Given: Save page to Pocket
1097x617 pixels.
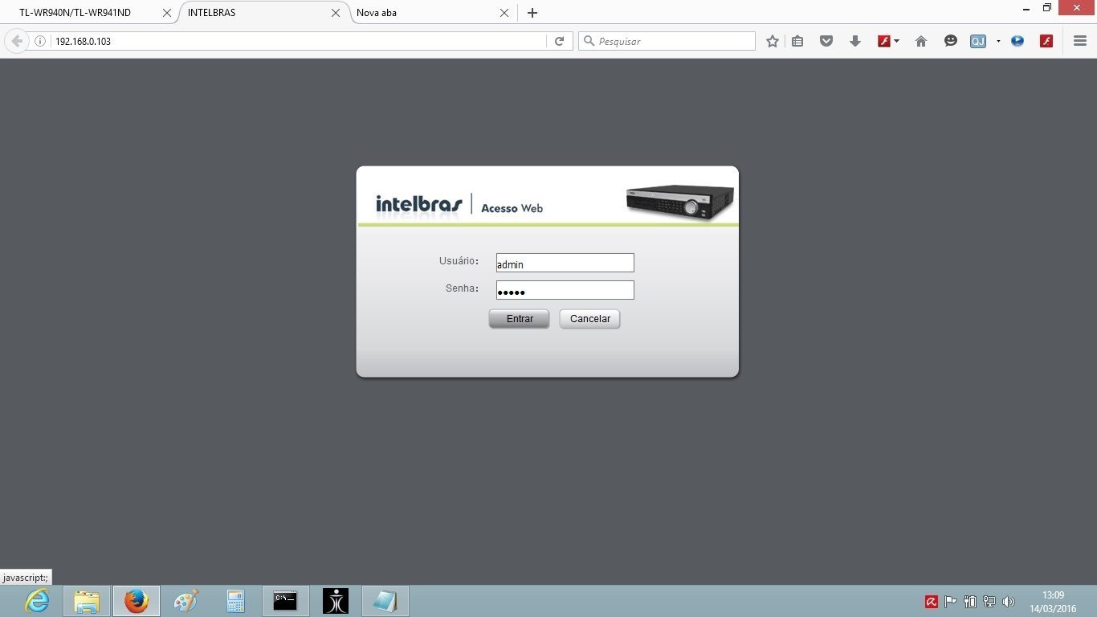Looking at the screenshot, I should 826,41.
